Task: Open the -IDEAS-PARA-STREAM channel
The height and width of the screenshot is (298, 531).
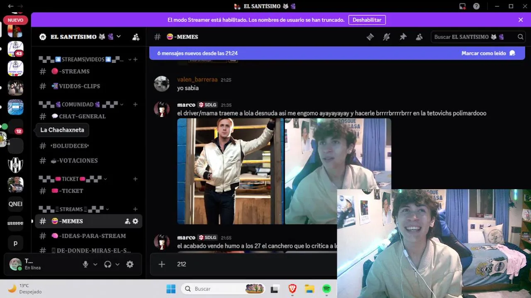Action: [89, 236]
